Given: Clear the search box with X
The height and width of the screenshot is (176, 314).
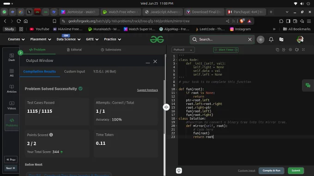Looking at the screenshot, I should tap(250, 39).
